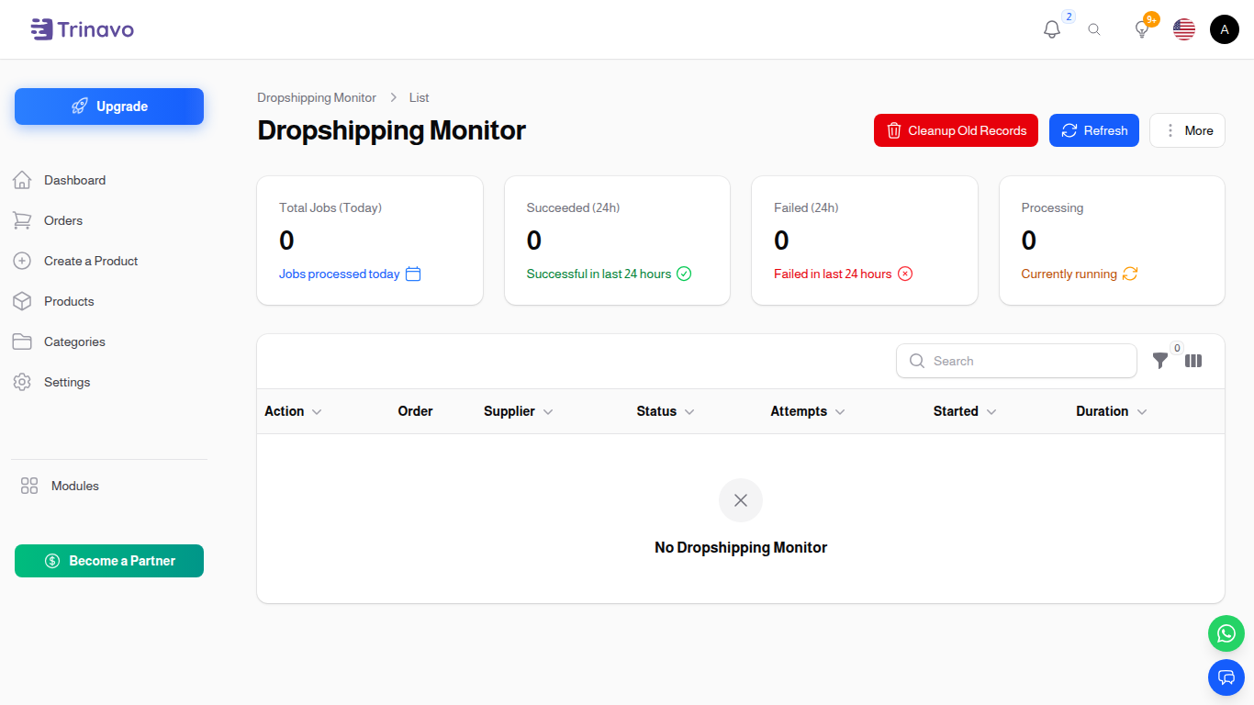Image resolution: width=1254 pixels, height=705 pixels.
Task: Click 'No Dropshipping Monitor' message
Action: pos(741,547)
